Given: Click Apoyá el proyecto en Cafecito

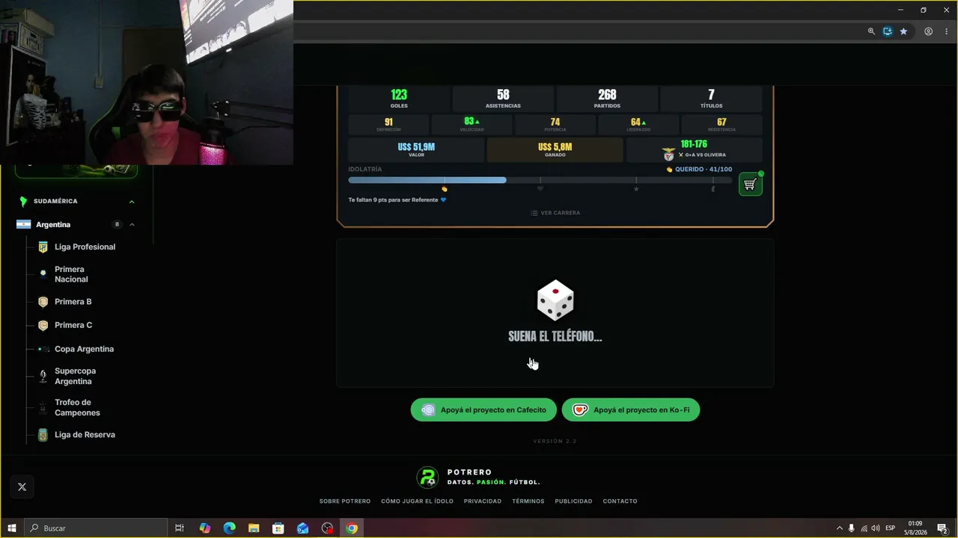Looking at the screenshot, I should (483, 410).
